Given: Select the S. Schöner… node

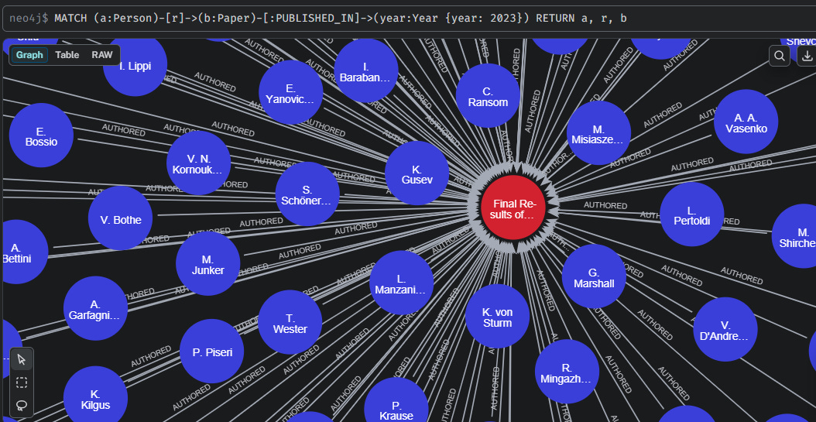Looking at the screenshot, I should (x=307, y=194).
